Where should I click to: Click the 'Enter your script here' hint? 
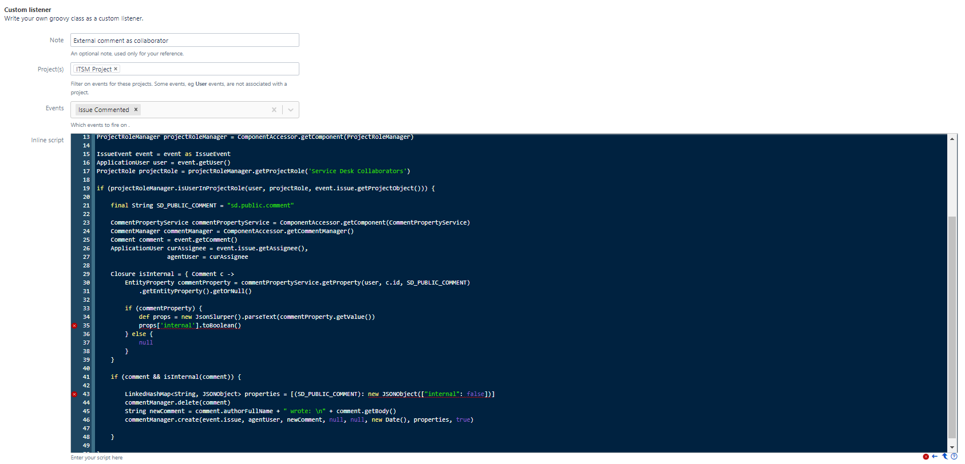[x=97, y=458]
